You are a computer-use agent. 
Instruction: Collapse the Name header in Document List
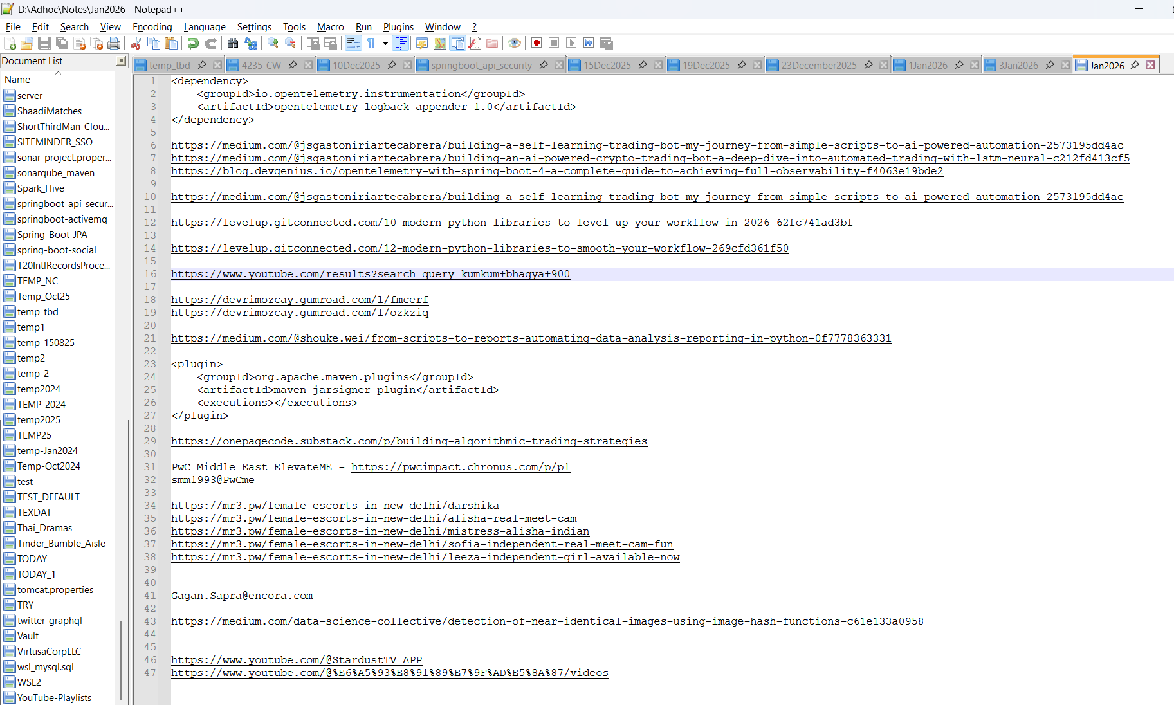pos(58,73)
